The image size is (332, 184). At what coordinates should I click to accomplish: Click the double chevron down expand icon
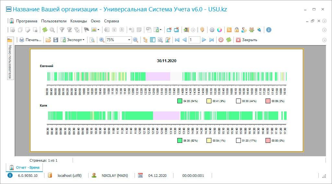pos(114,30)
